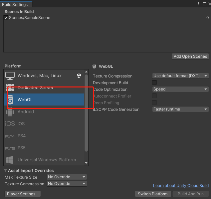The height and width of the screenshot is (199, 211).
Task: Select the iOS platform
Action: (44, 124)
